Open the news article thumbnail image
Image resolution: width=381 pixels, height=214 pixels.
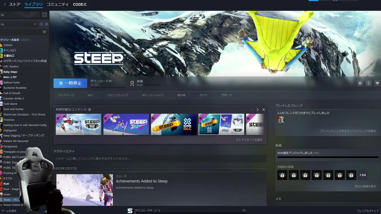pyautogui.click(x=85, y=190)
